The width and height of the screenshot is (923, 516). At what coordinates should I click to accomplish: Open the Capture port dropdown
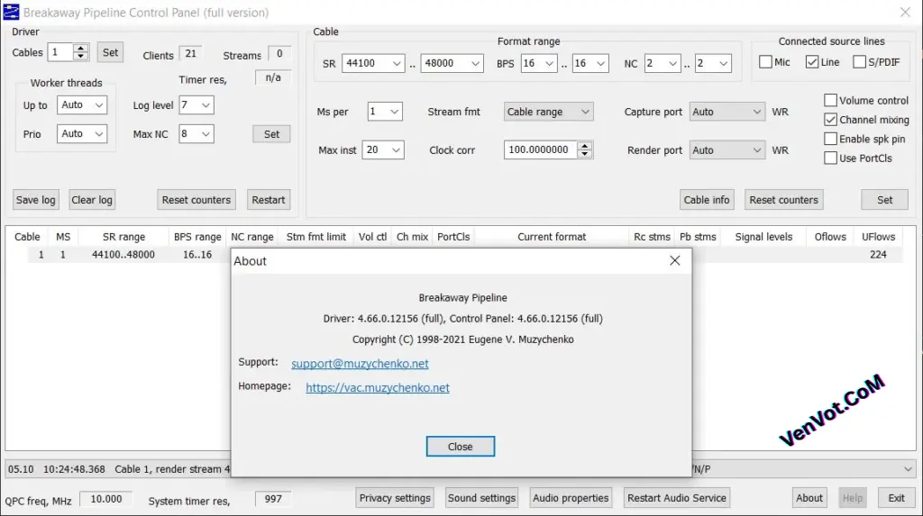[x=727, y=112]
